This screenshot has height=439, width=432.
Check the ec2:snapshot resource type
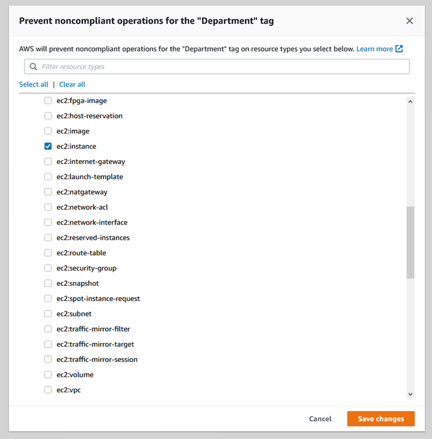(48, 283)
